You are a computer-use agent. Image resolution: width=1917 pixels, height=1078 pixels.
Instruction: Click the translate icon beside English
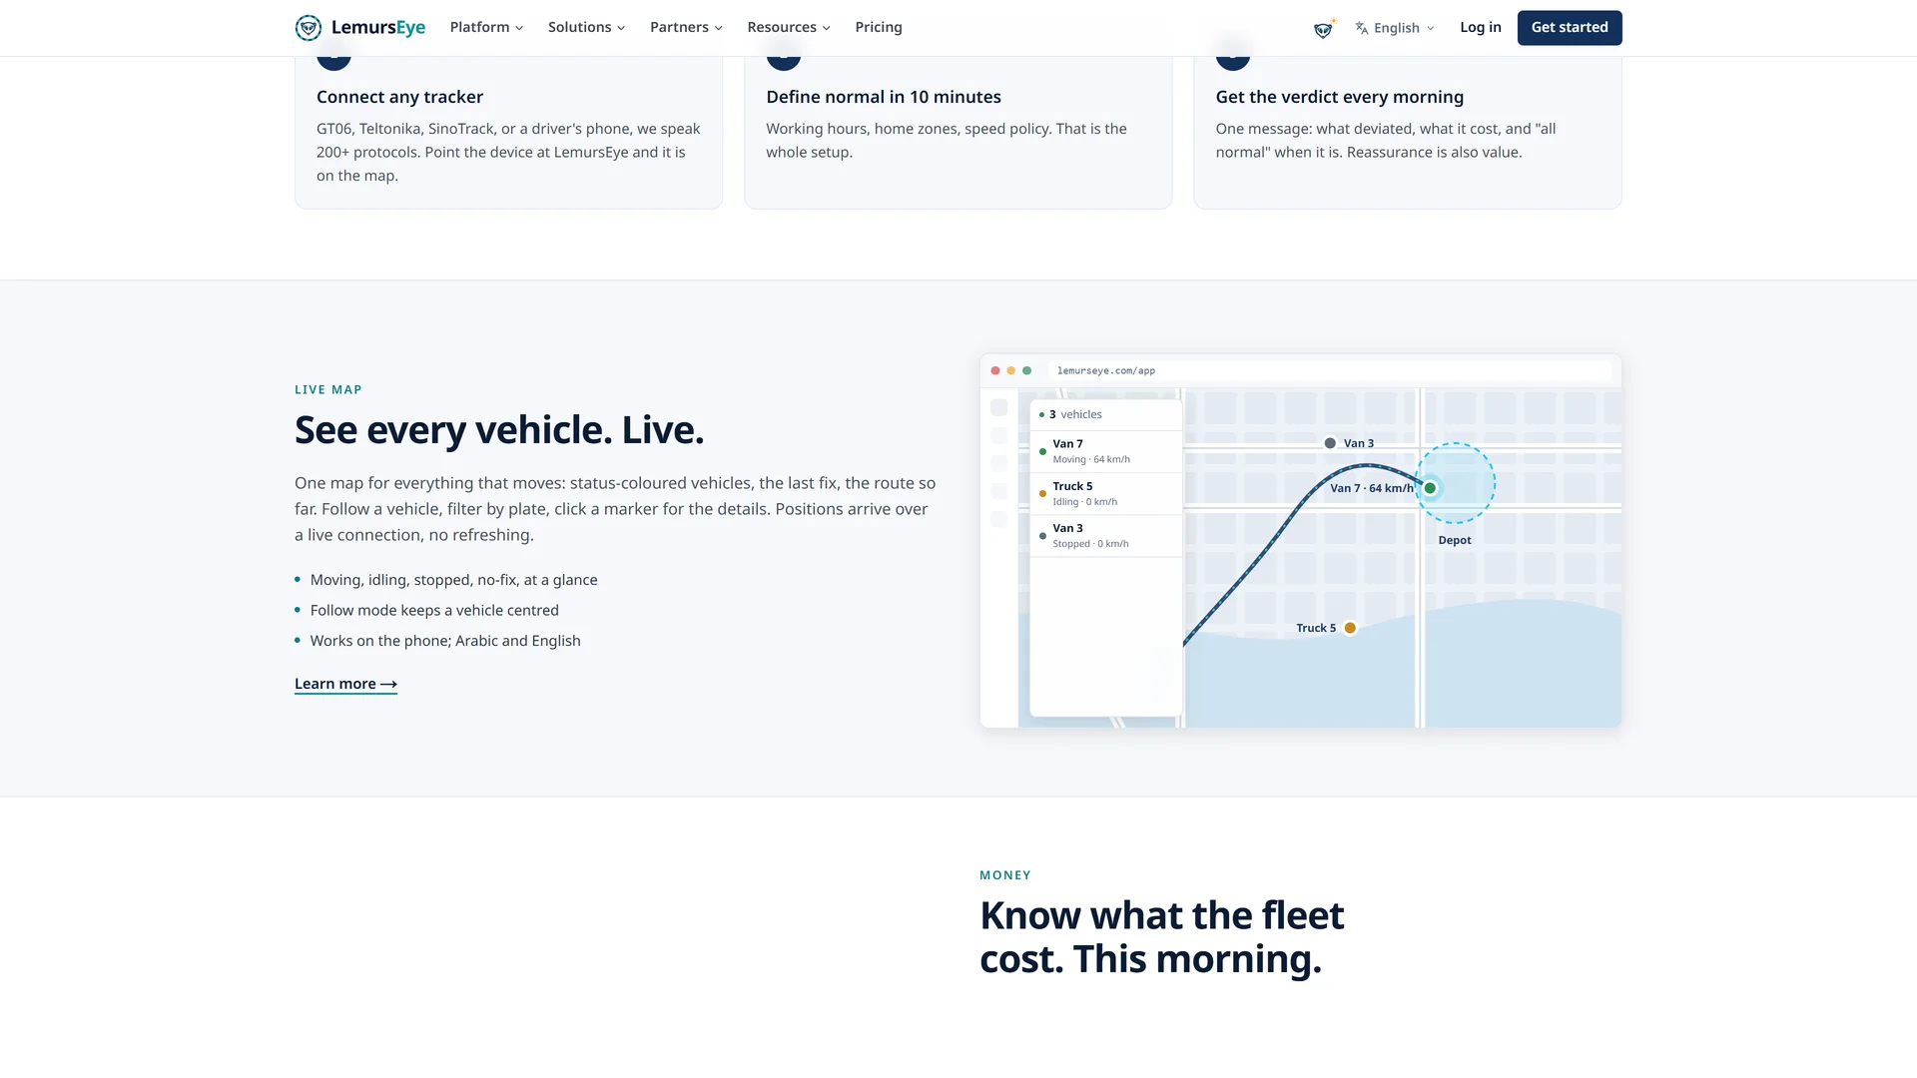pos(1361,28)
